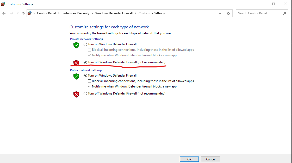Open the recent locations dropdown arrow
Viewport: 292px width, 163px height.
tap(18, 13)
